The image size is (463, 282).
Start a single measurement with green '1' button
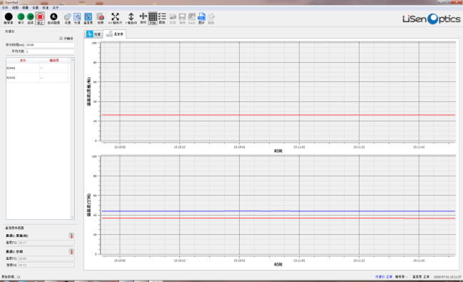coord(21,19)
